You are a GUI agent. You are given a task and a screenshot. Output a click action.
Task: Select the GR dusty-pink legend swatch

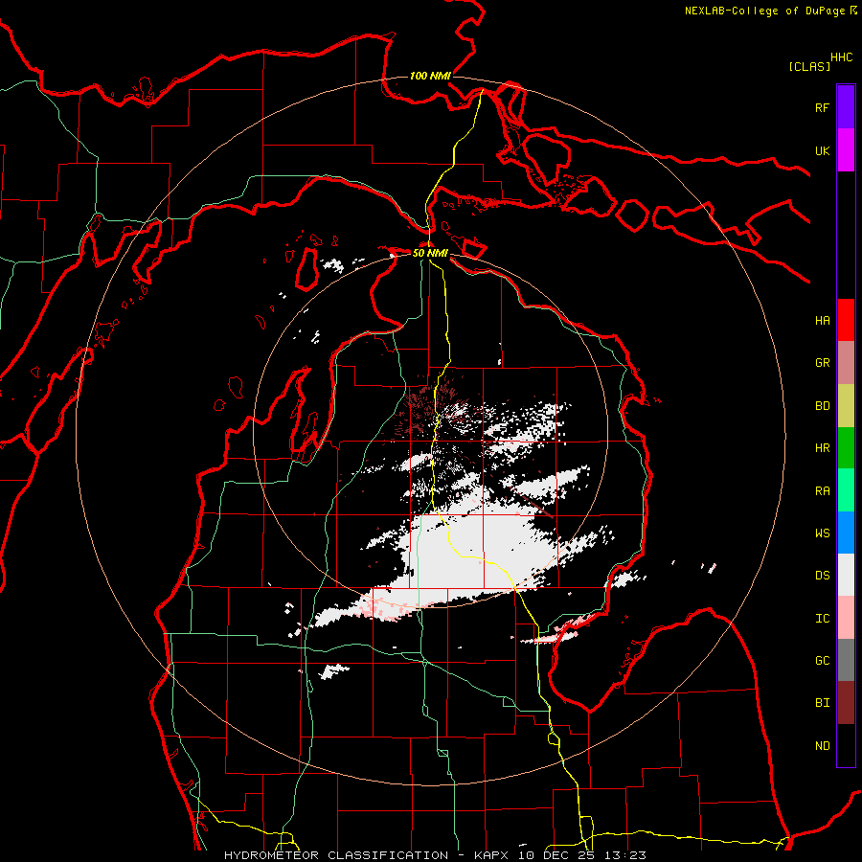pos(846,363)
